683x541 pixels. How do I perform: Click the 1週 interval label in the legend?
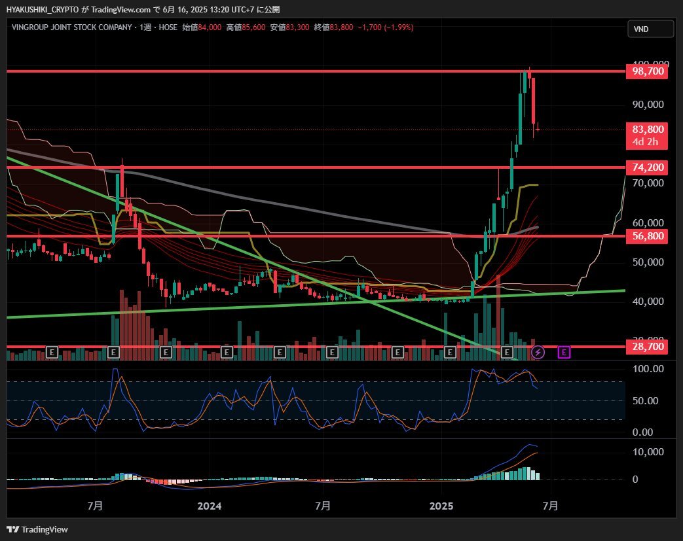click(145, 27)
